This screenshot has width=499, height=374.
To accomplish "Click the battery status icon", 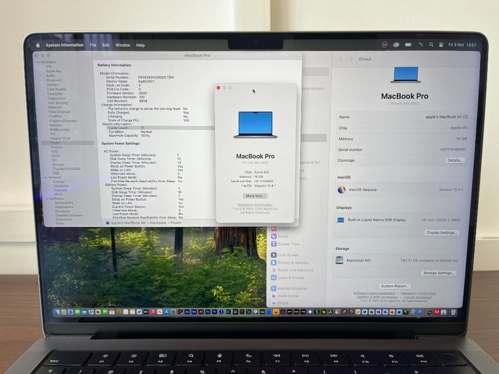I will pyautogui.click(x=408, y=45).
